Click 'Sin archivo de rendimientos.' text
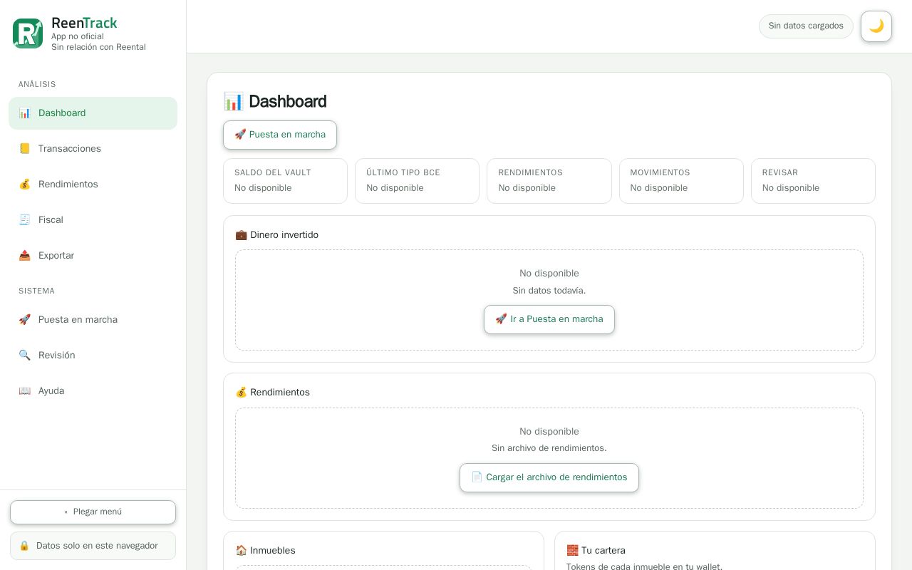The image size is (912, 570). click(x=549, y=448)
